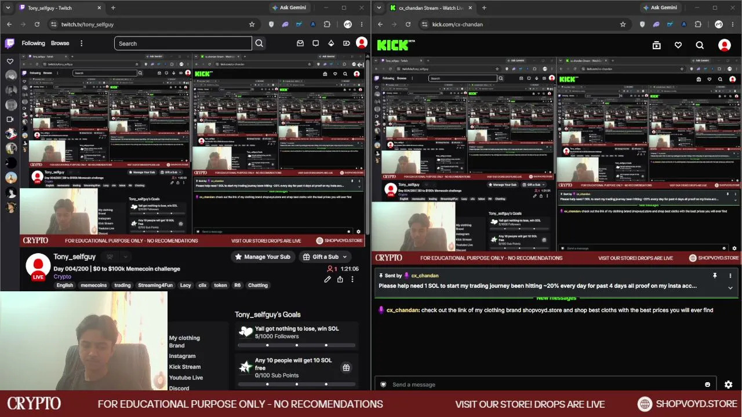Open the Youtube Live panel link

click(x=186, y=378)
